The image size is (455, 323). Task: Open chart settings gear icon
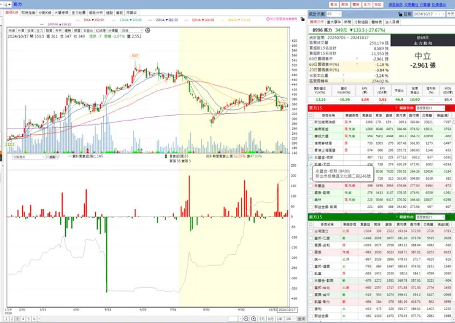pos(148,30)
